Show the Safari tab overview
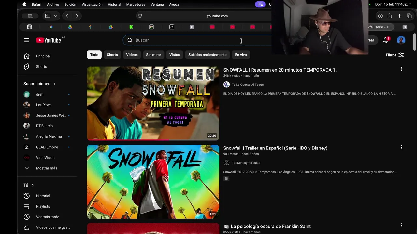 pos(409,16)
